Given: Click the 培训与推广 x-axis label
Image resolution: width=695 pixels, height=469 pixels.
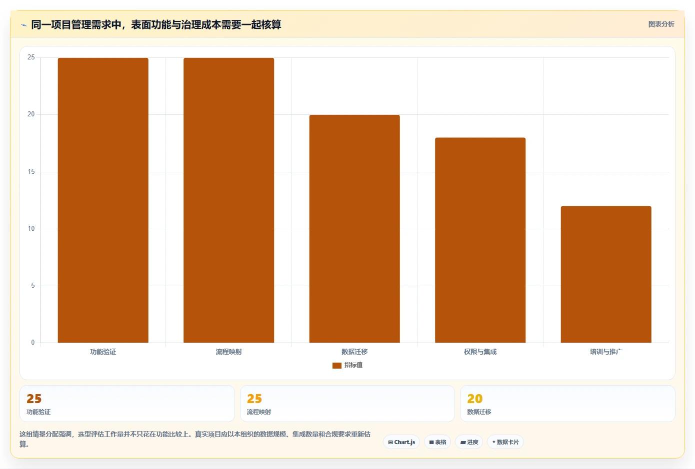Looking at the screenshot, I should click(606, 352).
